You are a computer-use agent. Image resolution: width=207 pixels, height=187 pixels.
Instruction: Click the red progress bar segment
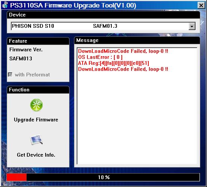(17, 177)
